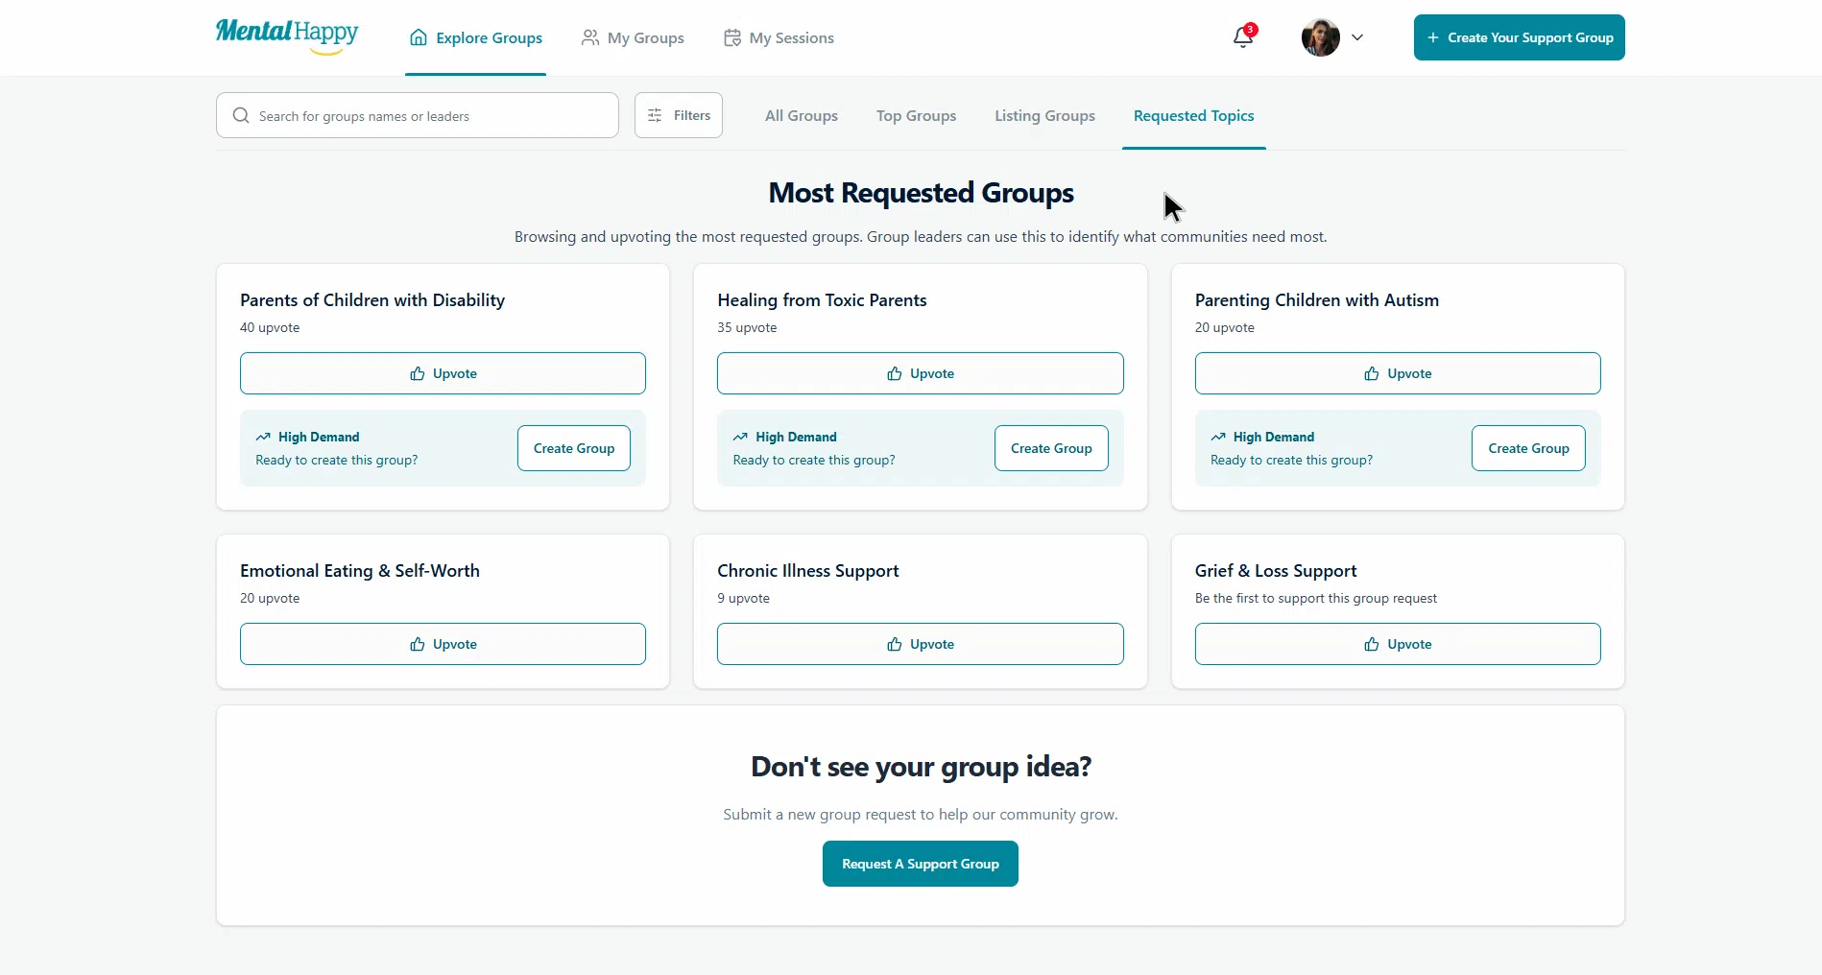Open the Filters panel

679,115
